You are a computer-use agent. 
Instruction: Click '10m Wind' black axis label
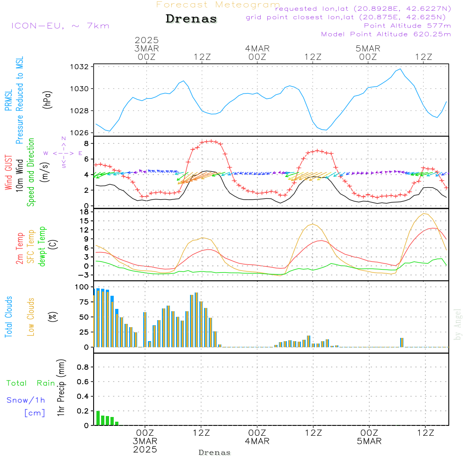(x=19, y=175)
